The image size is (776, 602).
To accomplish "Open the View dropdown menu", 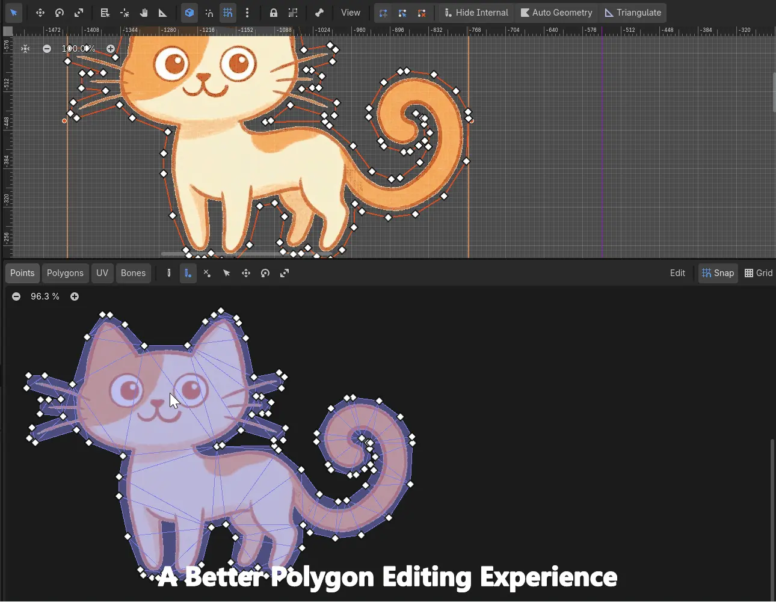I will (x=351, y=13).
